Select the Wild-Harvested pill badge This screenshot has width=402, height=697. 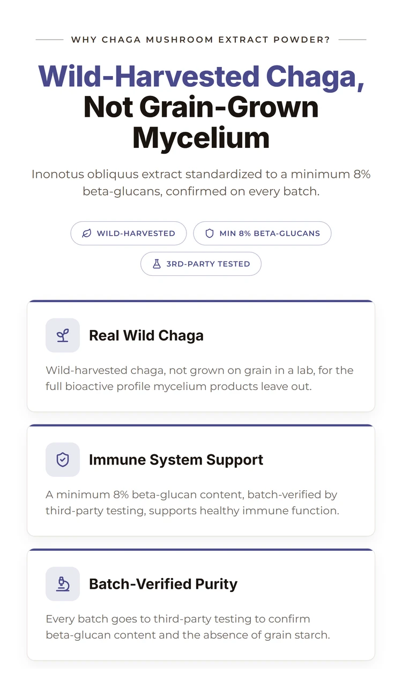(129, 234)
